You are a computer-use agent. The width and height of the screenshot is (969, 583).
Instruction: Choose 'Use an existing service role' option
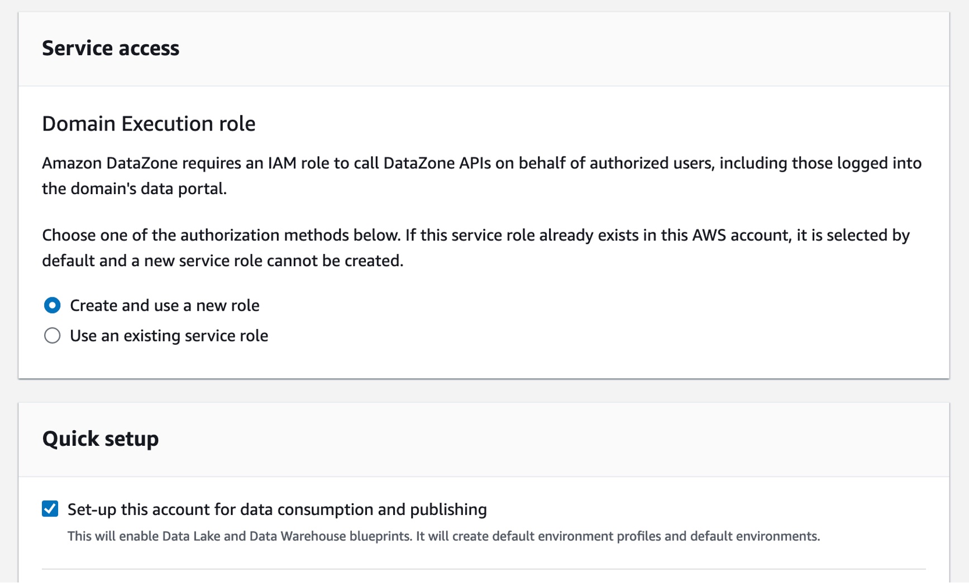pos(52,335)
